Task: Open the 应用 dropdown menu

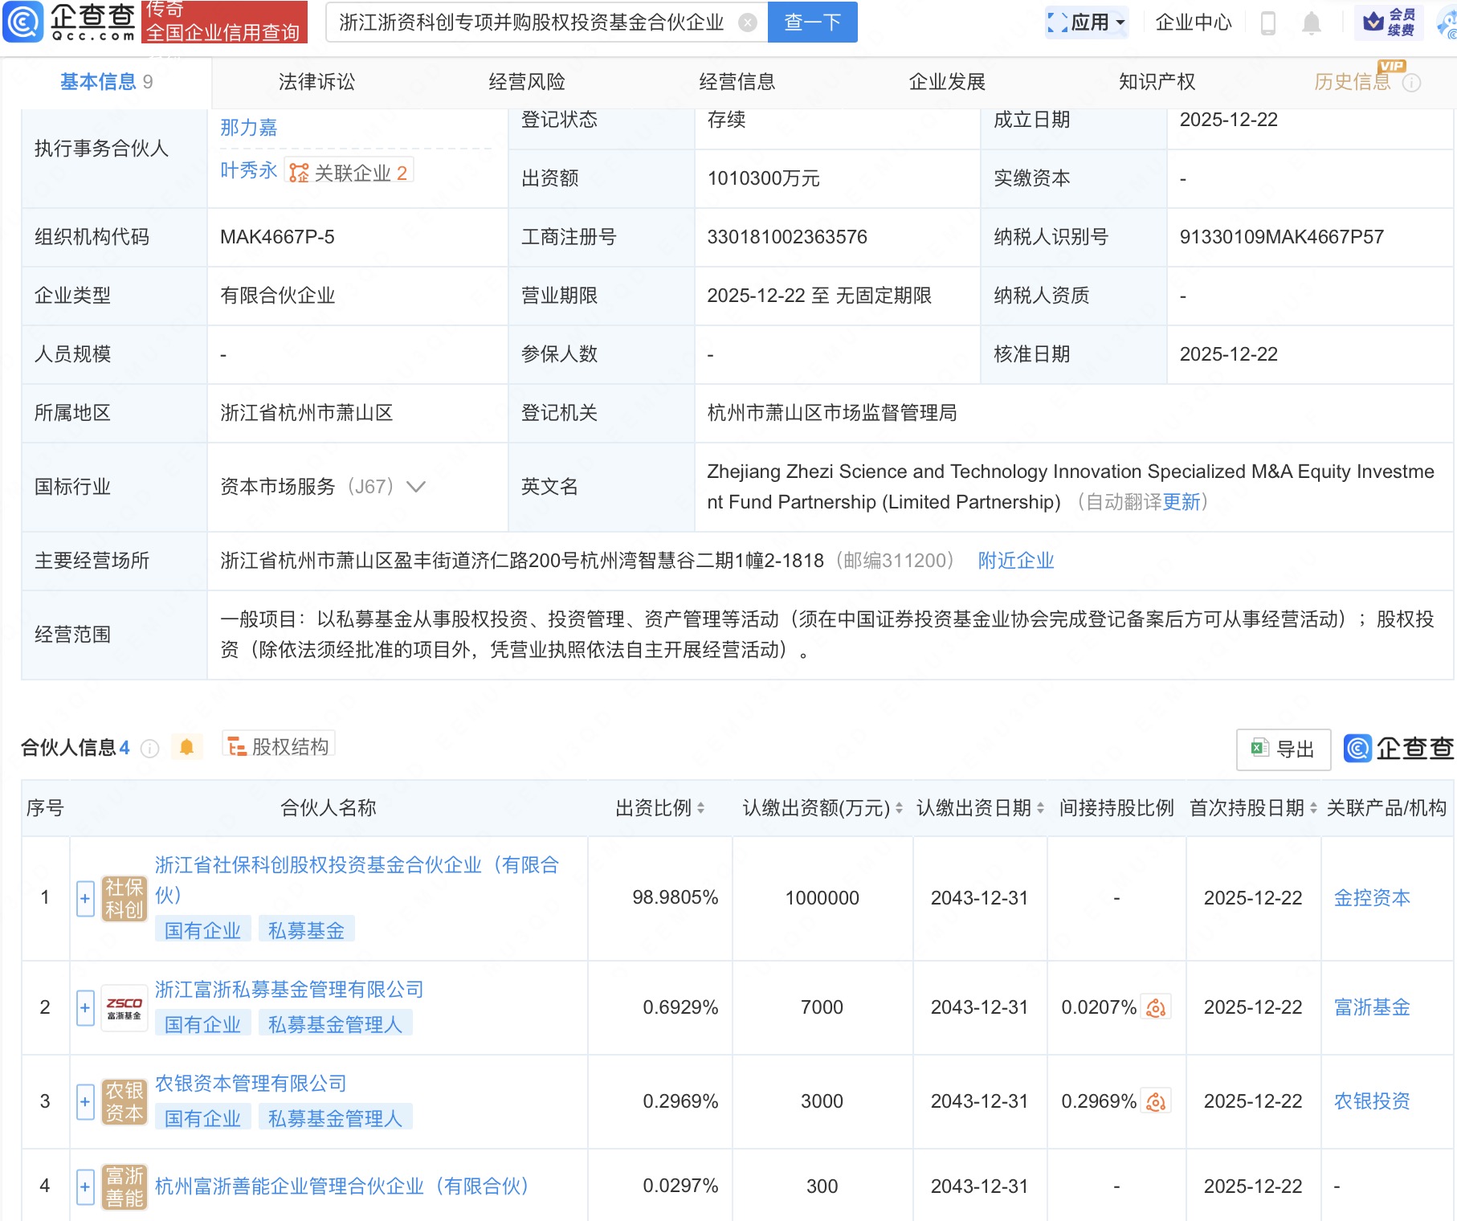Action: (x=1087, y=22)
